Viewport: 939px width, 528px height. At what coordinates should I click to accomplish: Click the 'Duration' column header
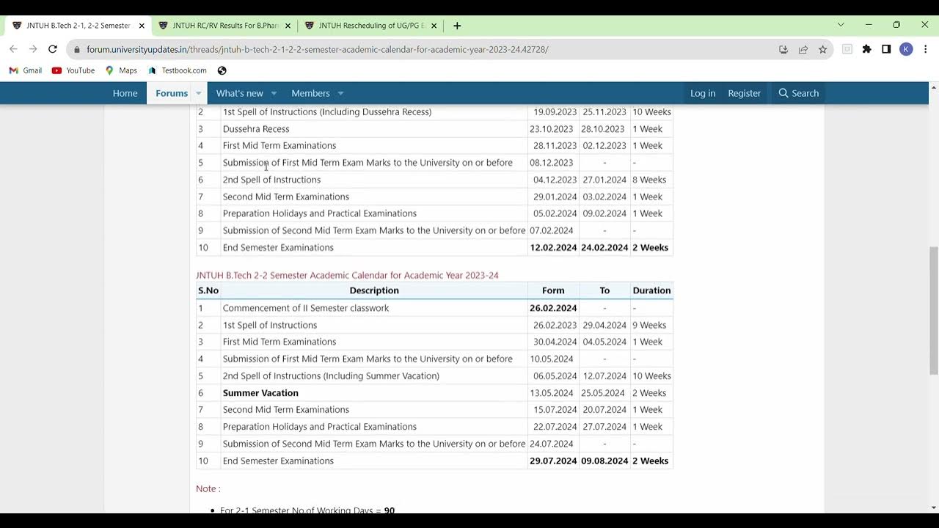pyautogui.click(x=651, y=290)
